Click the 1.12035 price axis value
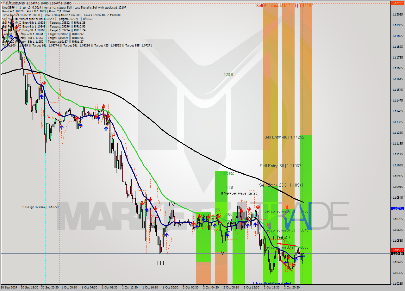The image size is (405, 291). 397,14
